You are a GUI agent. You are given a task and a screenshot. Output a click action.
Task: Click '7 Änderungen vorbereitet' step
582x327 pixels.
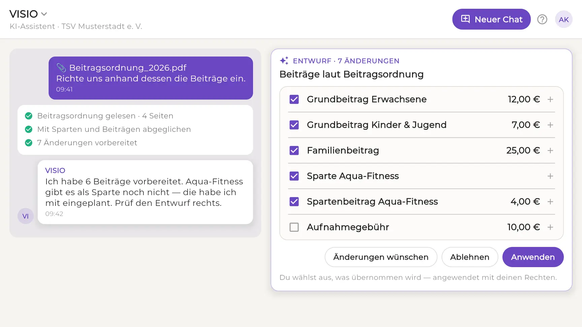click(x=87, y=143)
